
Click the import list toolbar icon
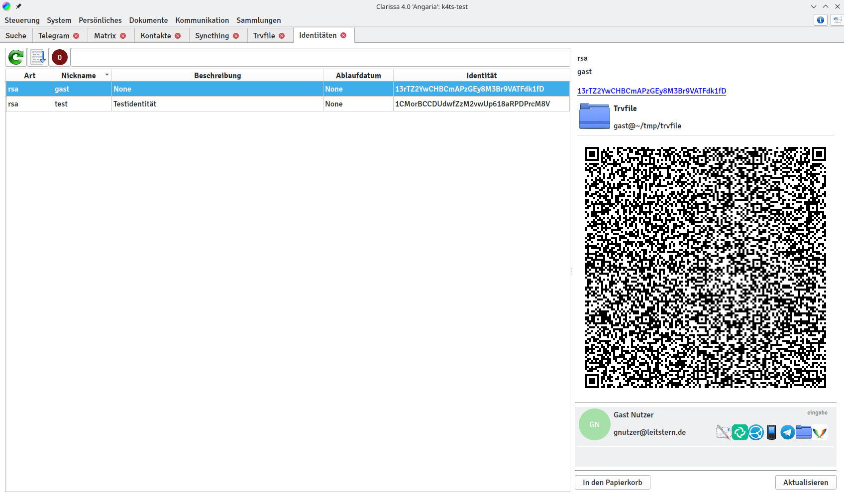38,57
